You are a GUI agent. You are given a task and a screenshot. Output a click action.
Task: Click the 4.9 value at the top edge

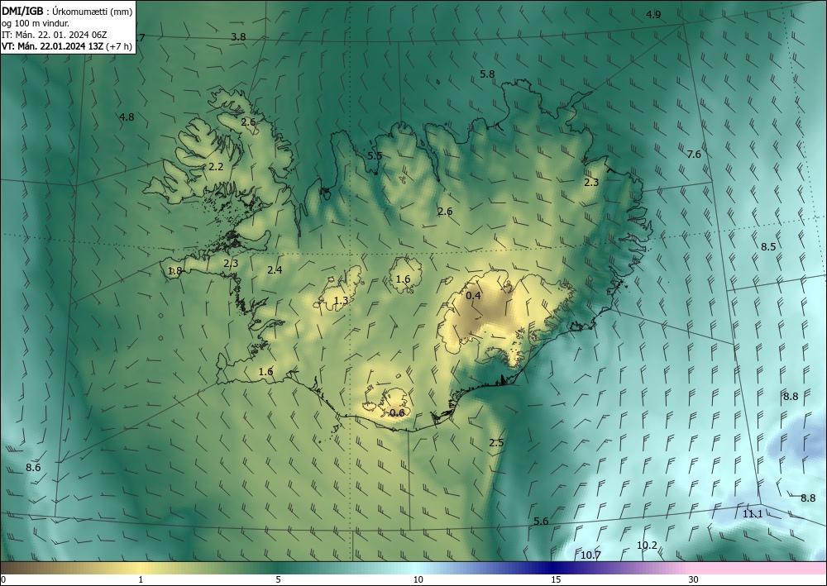[x=653, y=15]
